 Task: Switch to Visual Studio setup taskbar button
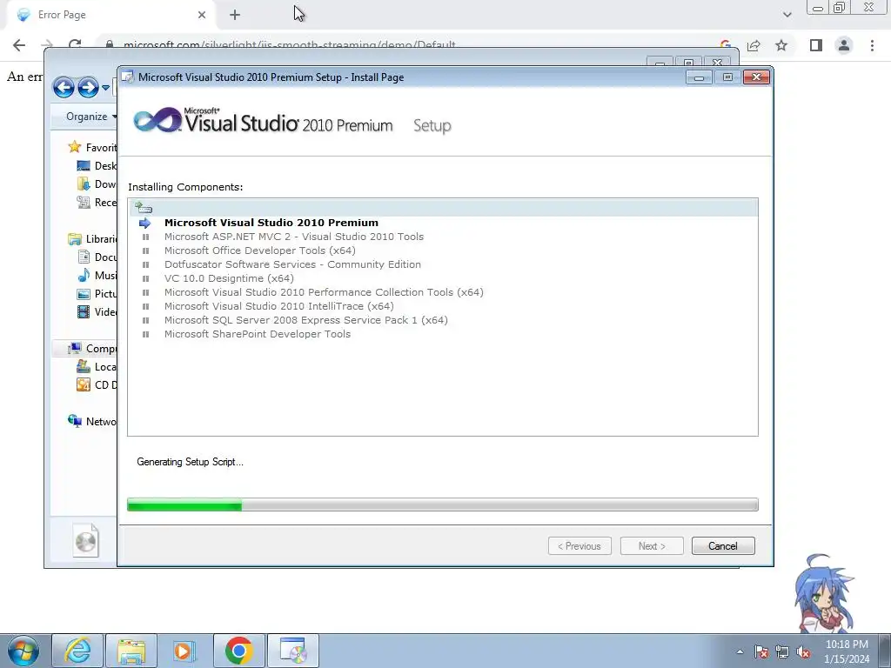[x=293, y=651]
